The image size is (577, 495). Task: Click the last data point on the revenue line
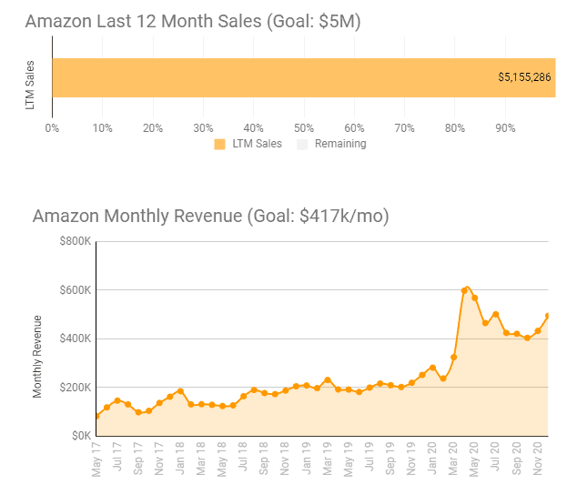[x=548, y=316]
